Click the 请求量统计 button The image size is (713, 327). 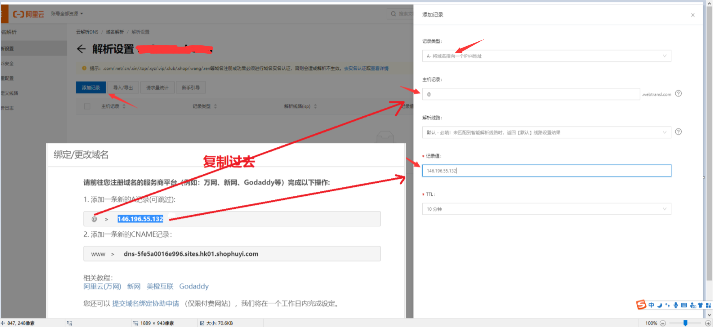(x=157, y=88)
